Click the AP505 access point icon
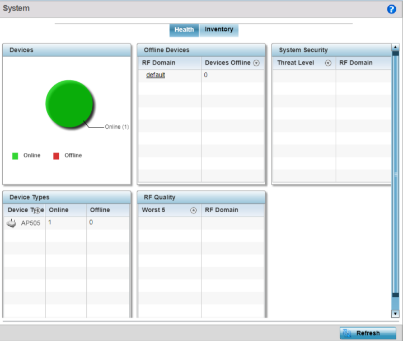The height and width of the screenshot is (341, 403). click(x=11, y=223)
